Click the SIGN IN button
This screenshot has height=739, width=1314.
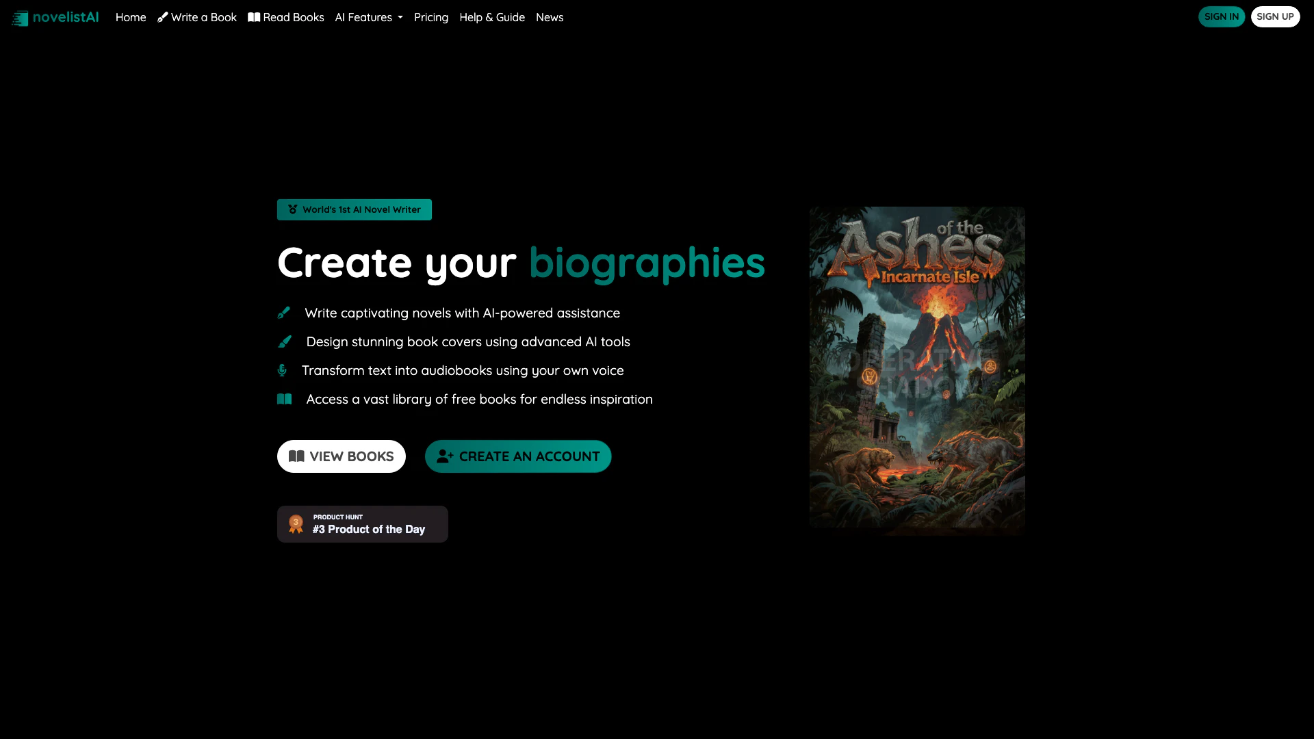click(x=1222, y=16)
